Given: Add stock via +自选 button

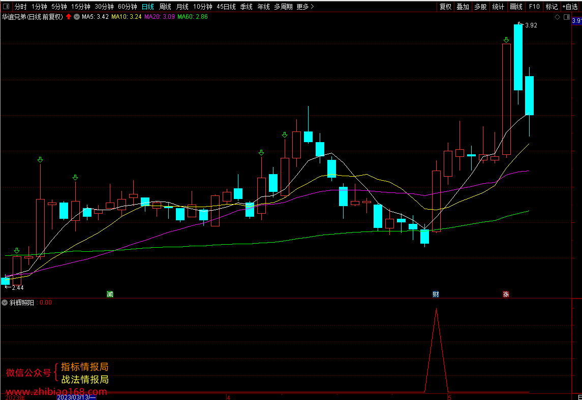Looking at the screenshot, I should coord(570,7).
